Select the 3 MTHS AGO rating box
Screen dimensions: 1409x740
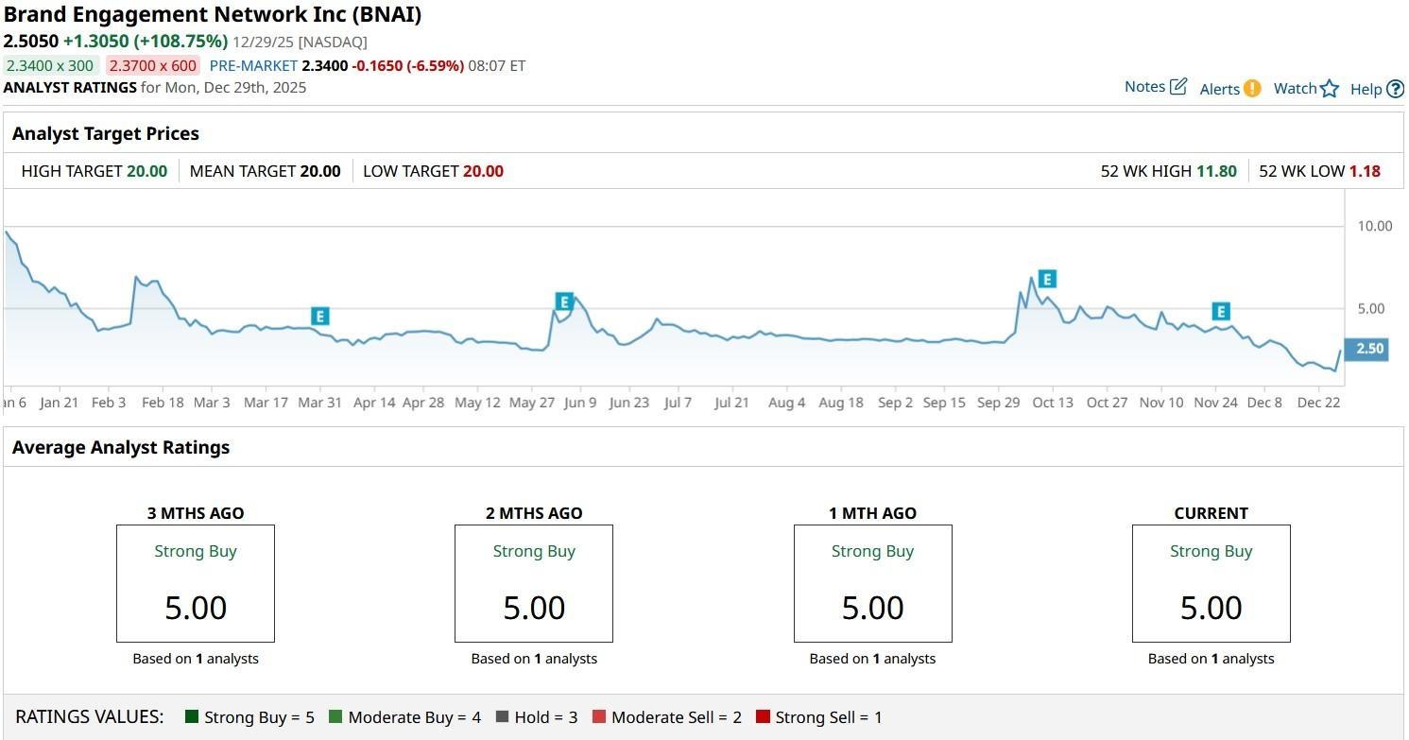[196, 584]
